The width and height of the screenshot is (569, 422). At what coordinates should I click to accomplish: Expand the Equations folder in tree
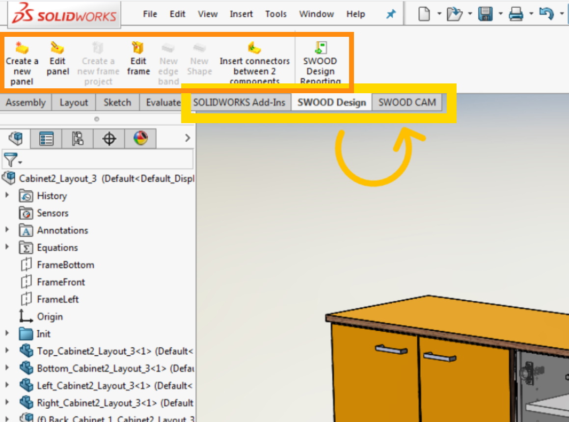(x=7, y=247)
